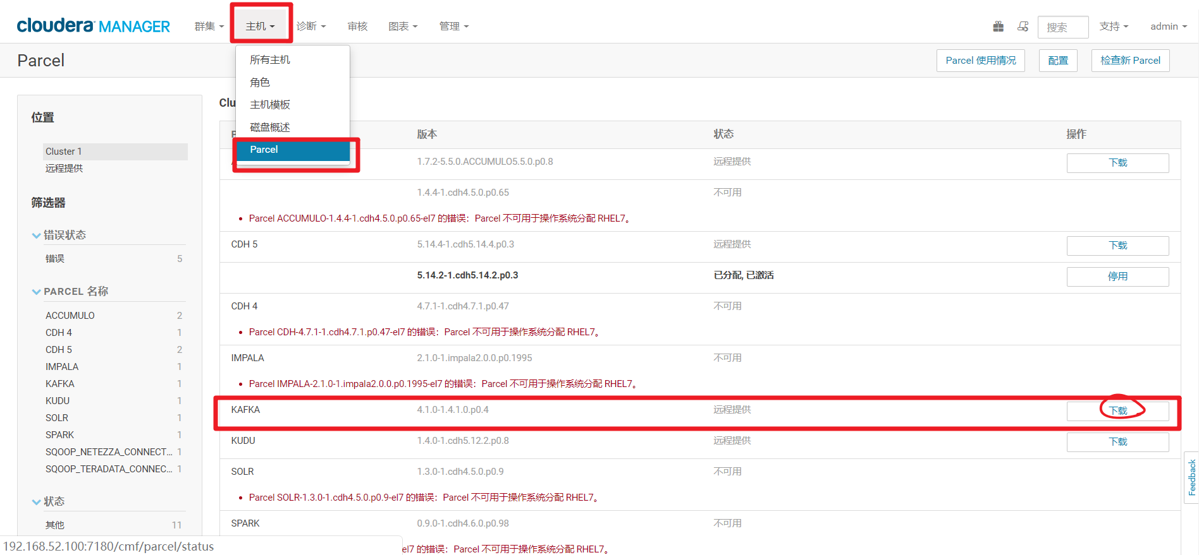Download the CDH 5.14.4 parcel
Image resolution: width=1199 pixels, height=555 pixels.
(1117, 246)
